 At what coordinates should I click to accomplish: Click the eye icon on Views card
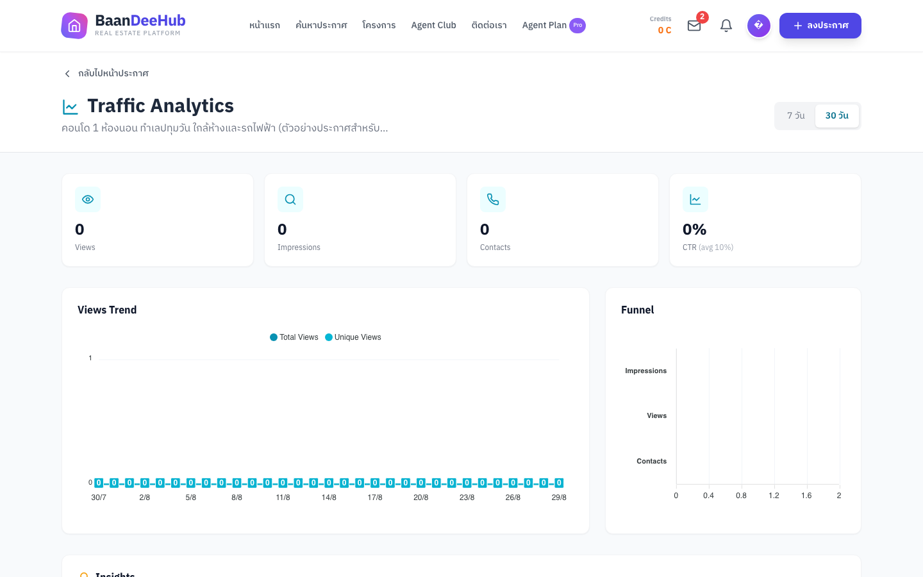[x=88, y=199]
